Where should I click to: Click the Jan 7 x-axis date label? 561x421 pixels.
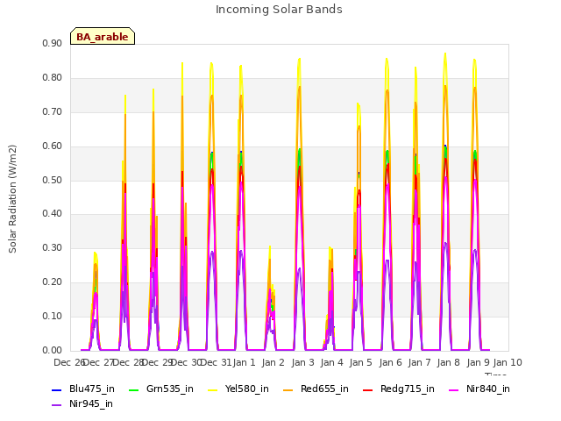[419, 362]
